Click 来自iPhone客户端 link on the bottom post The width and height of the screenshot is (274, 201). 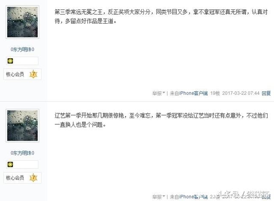click(189, 197)
